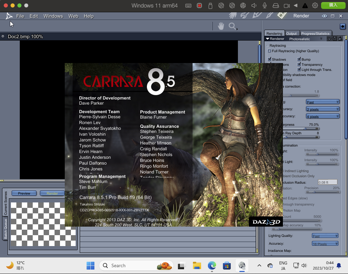Open the Photorealistic renderer dropdown
Viewport: 348px width, 274px height.
coord(306,39)
